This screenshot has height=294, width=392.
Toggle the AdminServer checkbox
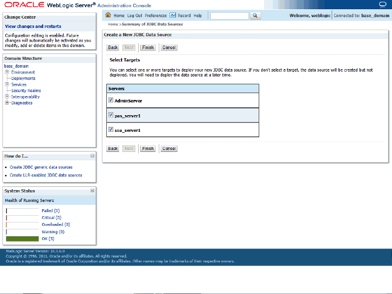[111, 100]
